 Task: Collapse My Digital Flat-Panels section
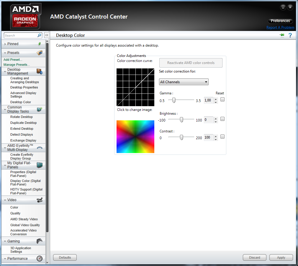(x=5, y=165)
